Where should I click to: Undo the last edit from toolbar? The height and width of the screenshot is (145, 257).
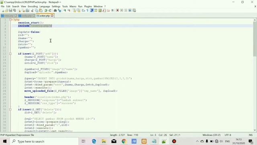46,10
